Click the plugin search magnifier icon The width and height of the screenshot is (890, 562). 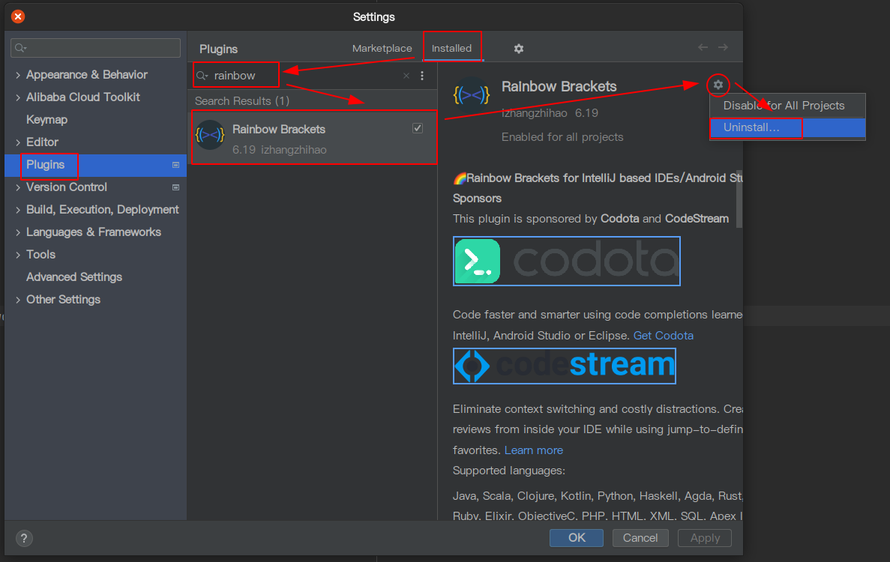(202, 76)
